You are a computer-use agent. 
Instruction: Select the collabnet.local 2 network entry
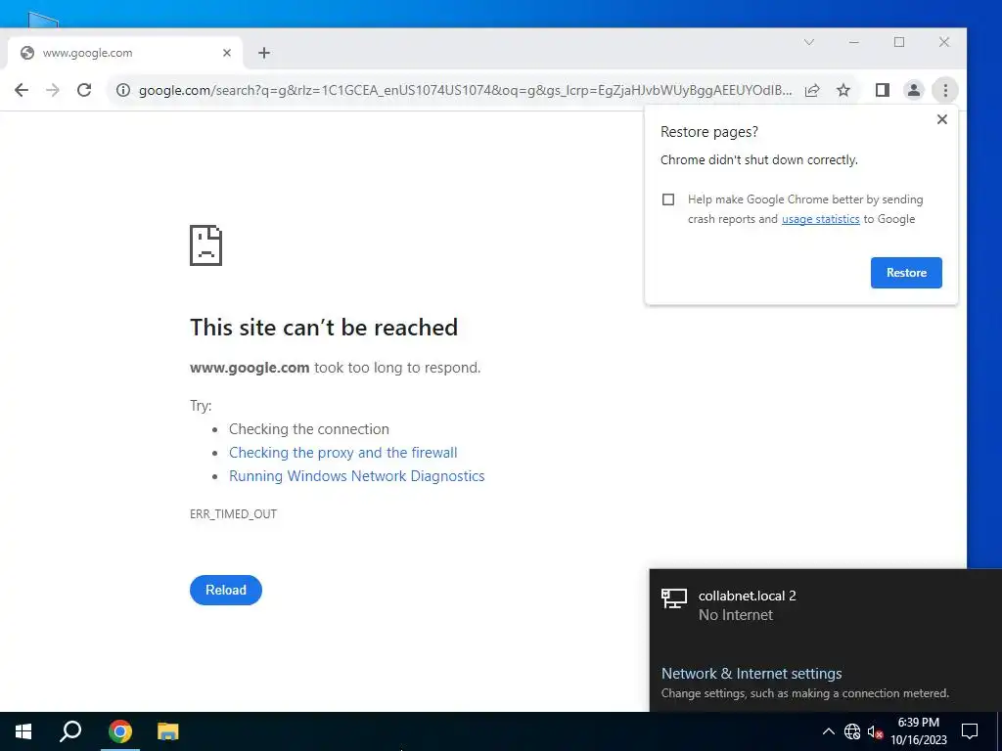click(825, 605)
